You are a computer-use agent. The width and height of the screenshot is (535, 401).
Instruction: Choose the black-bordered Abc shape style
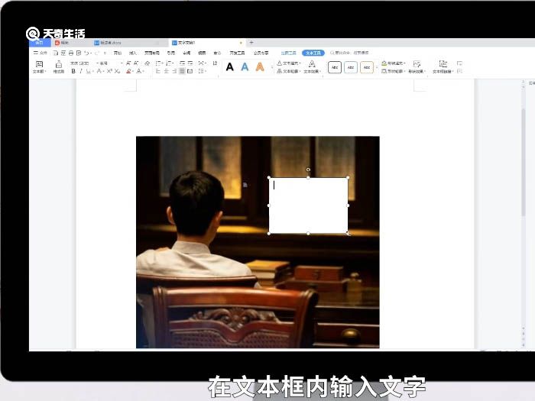click(x=335, y=67)
